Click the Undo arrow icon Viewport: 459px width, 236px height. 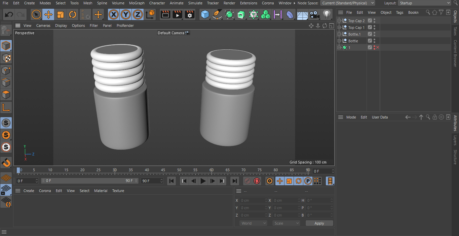(9, 15)
